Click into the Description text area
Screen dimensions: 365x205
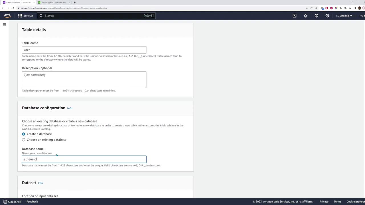pos(84,80)
